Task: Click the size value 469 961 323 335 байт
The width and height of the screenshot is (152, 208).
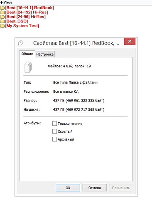Action: pos(85,100)
